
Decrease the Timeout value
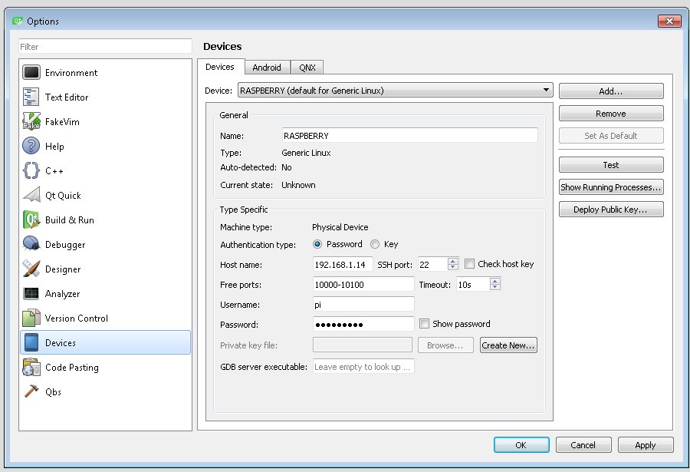point(495,287)
